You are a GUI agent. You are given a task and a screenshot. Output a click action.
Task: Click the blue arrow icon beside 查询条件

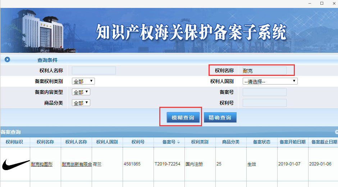coord(7,60)
